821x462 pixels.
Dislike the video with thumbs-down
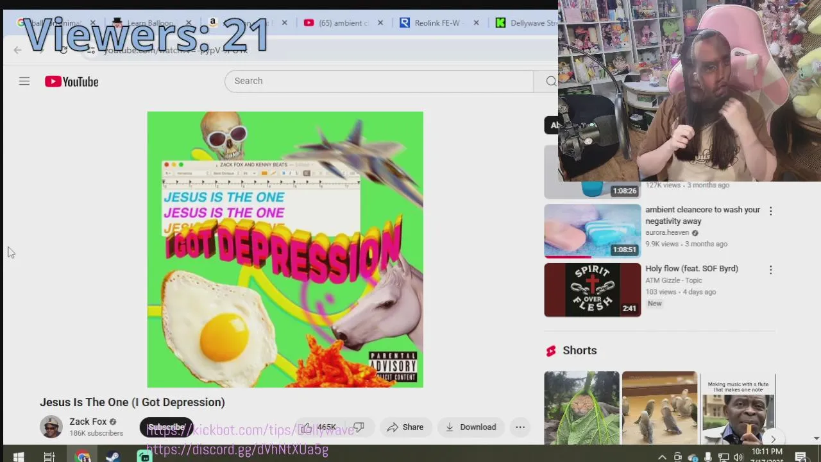coord(359,427)
